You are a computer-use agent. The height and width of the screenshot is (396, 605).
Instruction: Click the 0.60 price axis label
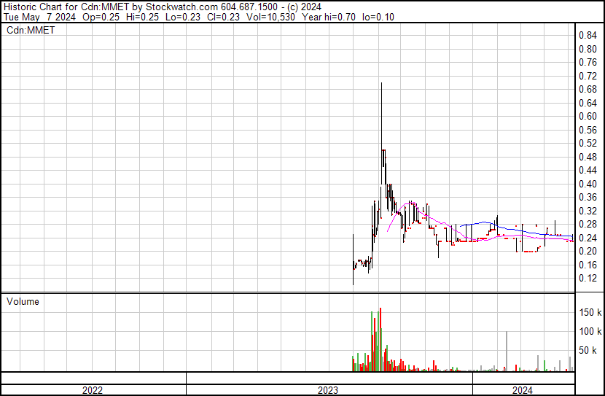pos(588,116)
